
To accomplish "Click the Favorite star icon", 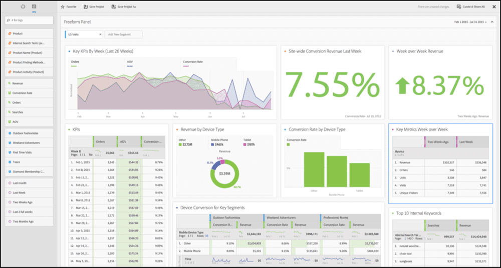I will point(63,6).
